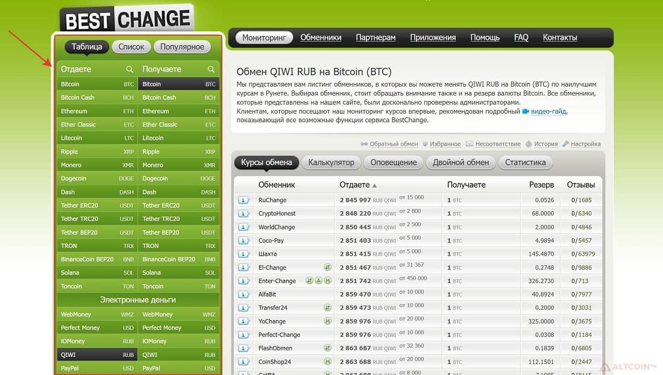Screen dimensions: 663x375
Task: Click the green badge icon beside Transfer24
Action: 327,308
